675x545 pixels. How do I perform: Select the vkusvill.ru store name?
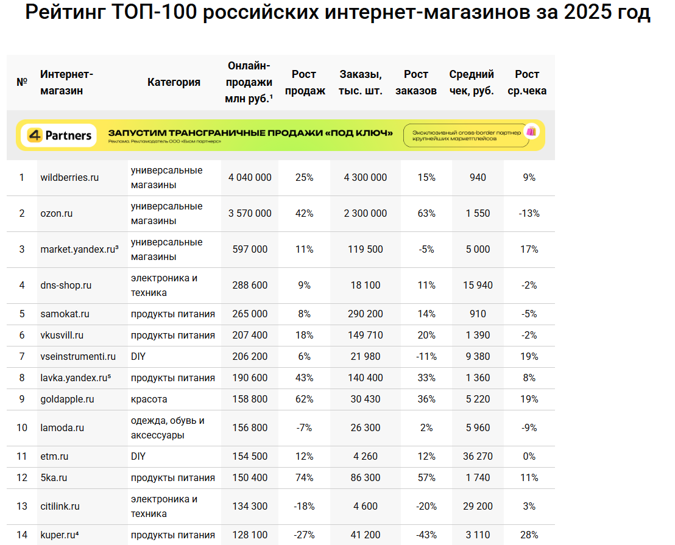coord(62,336)
